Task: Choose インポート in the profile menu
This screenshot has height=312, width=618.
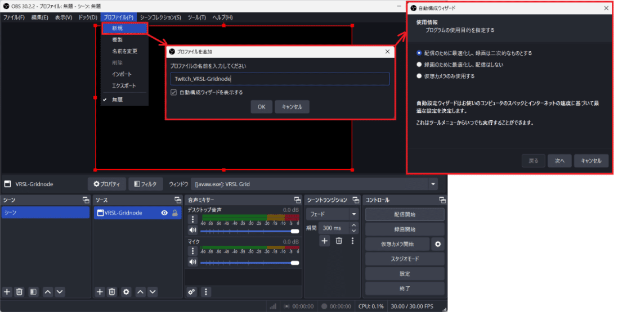Action: (x=124, y=74)
